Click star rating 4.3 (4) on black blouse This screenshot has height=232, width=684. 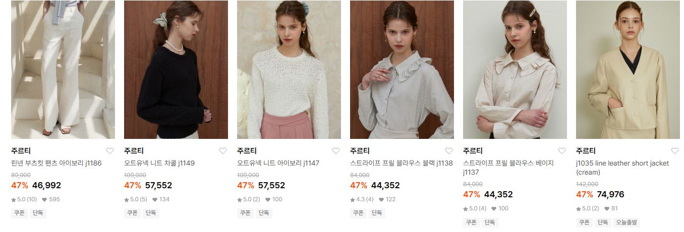point(362,199)
